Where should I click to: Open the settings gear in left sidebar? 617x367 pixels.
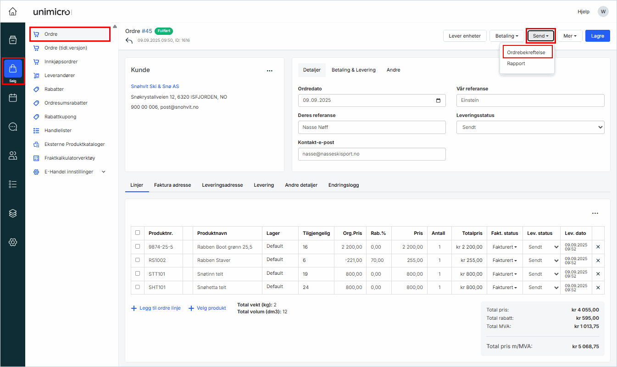(x=13, y=242)
